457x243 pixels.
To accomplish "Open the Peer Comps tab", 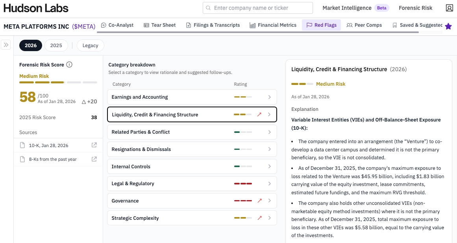I will (364, 25).
